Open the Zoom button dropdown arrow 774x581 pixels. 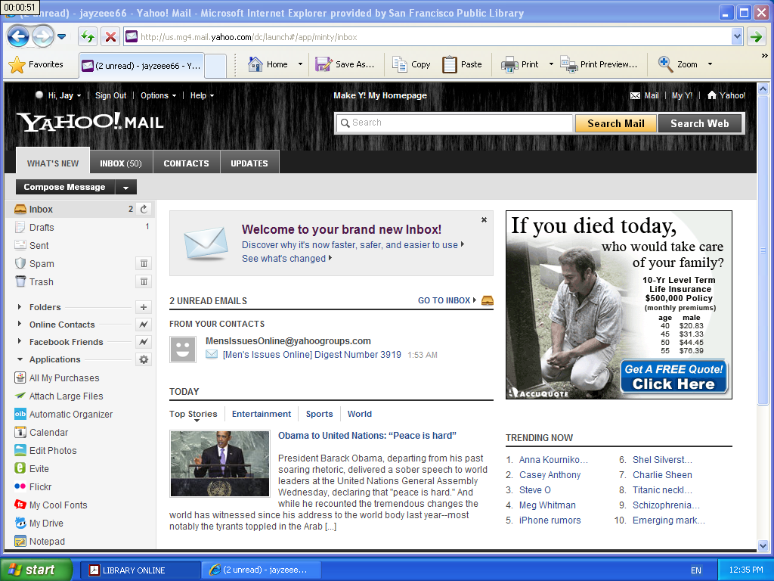click(710, 65)
